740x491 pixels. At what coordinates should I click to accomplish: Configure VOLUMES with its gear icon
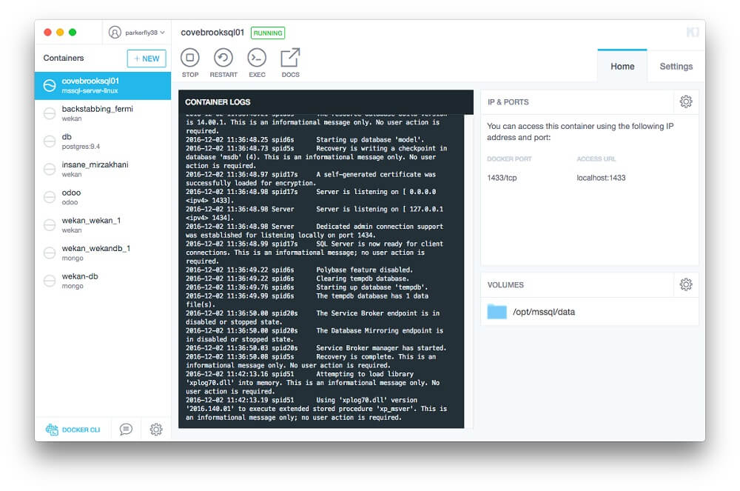[x=686, y=284]
